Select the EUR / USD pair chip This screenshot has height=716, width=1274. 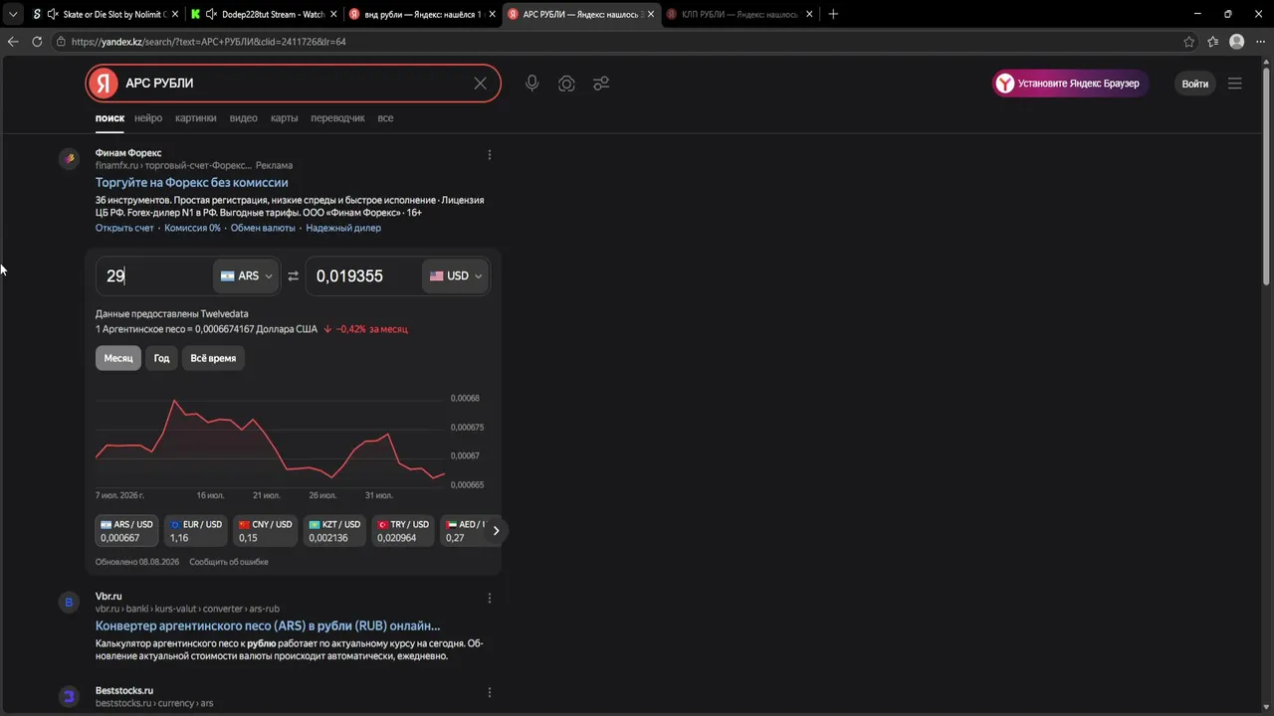pos(196,531)
